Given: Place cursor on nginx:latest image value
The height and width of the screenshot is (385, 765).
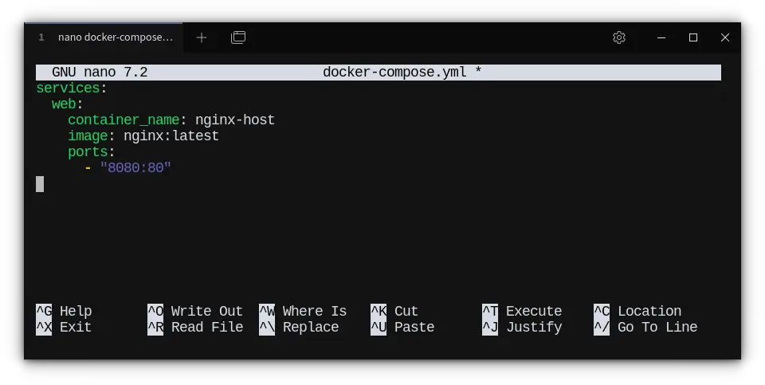Looking at the screenshot, I should (x=171, y=136).
